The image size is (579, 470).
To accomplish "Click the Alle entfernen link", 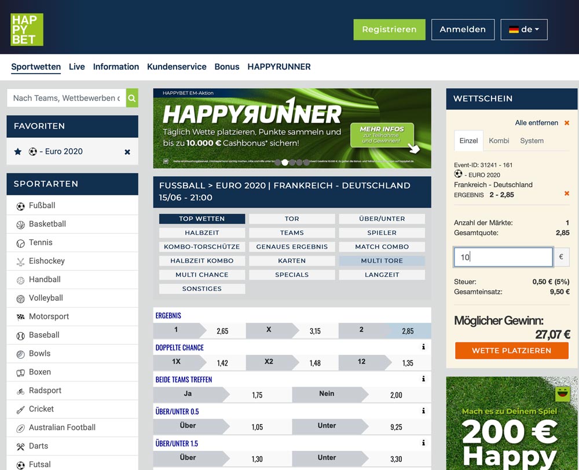I will pos(537,123).
